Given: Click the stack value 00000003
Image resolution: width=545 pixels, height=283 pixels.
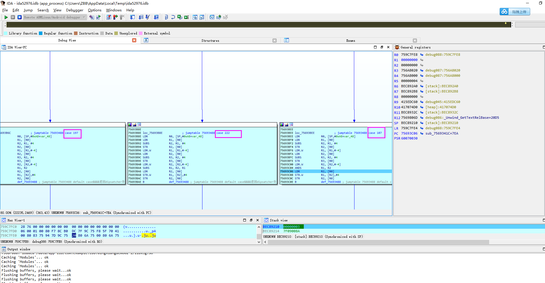Looking at the screenshot, I should point(292,227).
